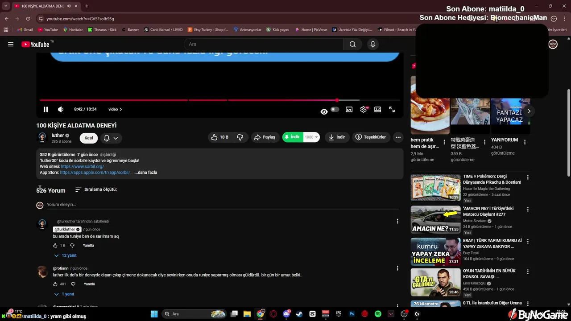Viewport: 571px width, 321px height.
Task: Navigate back in Chrome
Action: [x=6, y=19]
